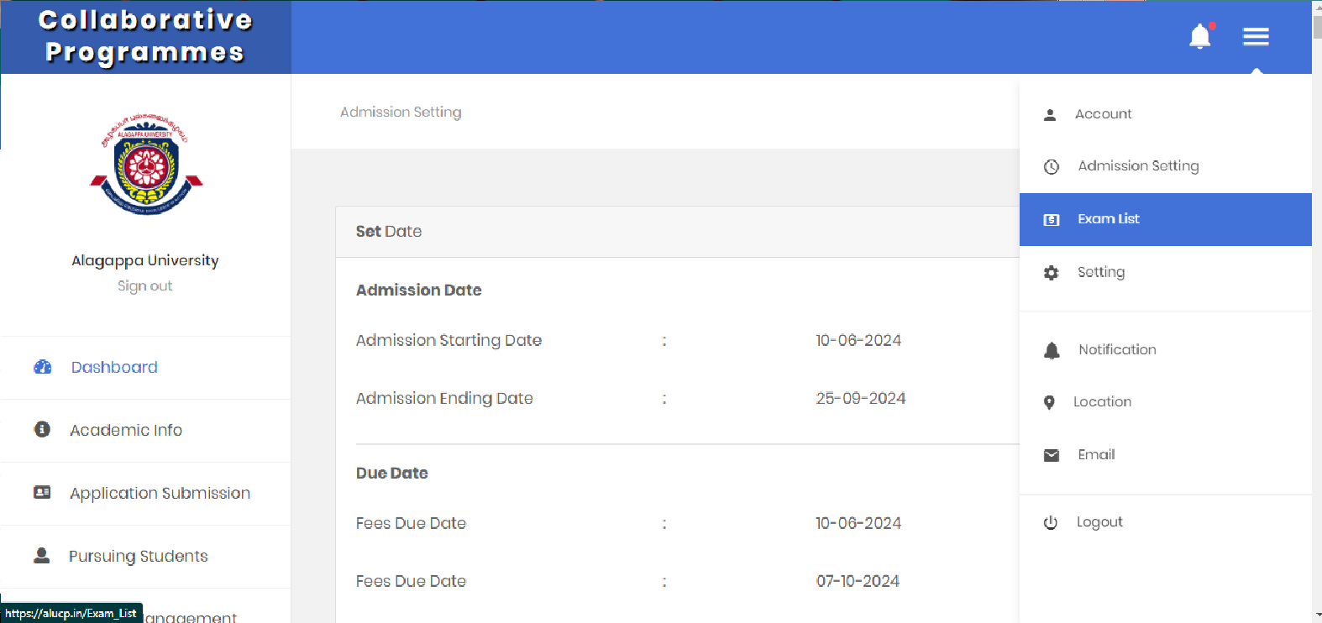Viewport: 1322px width, 623px height.
Task: Click the Email envelope icon
Action: [1051, 455]
